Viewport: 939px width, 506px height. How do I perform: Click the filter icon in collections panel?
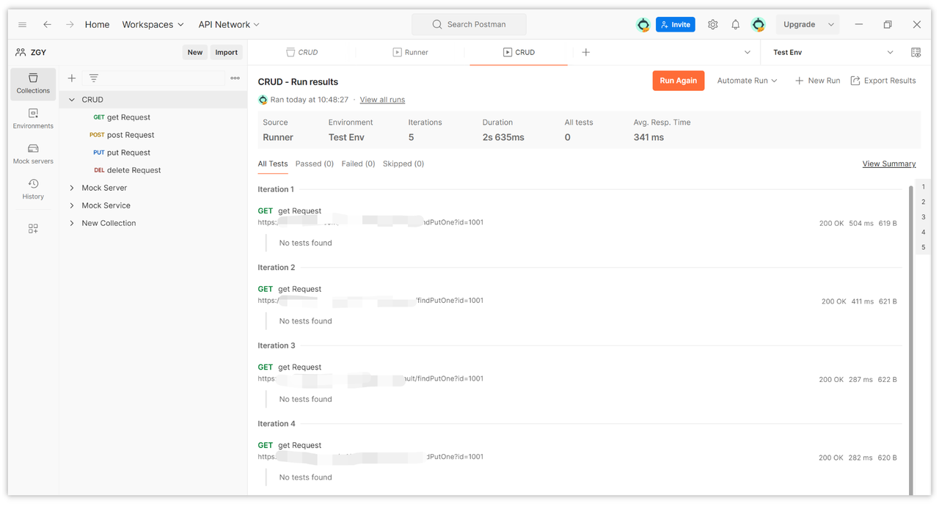click(x=94, y=78)
